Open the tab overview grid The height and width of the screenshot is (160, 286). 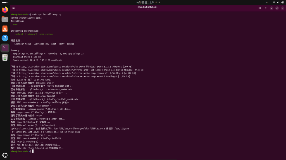coord(259,8)
